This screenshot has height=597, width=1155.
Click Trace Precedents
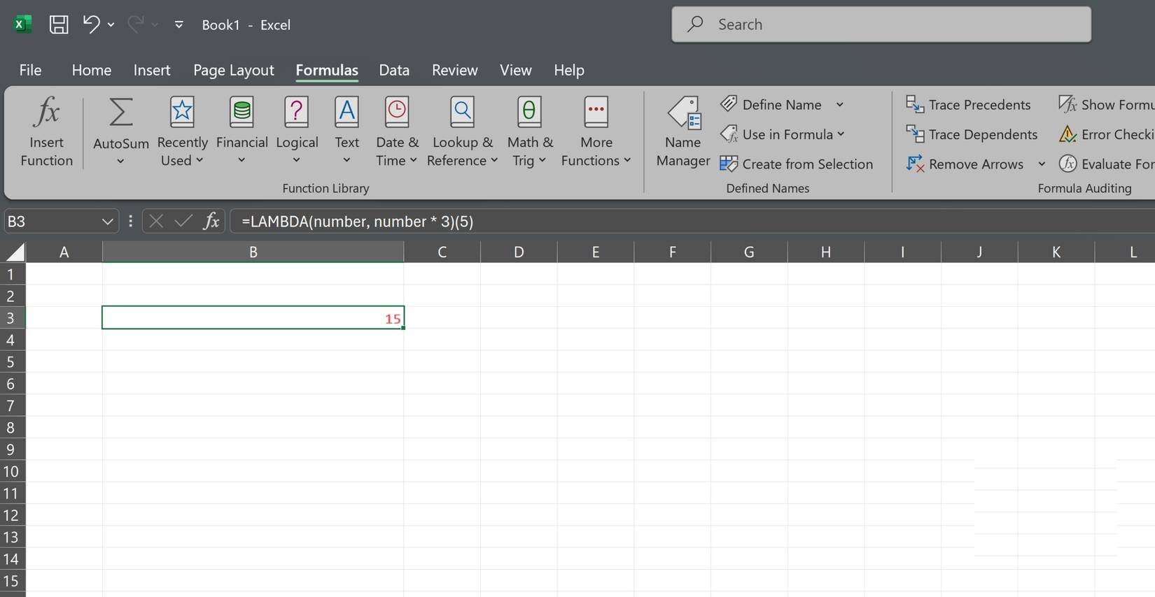(x=968, y=105)
